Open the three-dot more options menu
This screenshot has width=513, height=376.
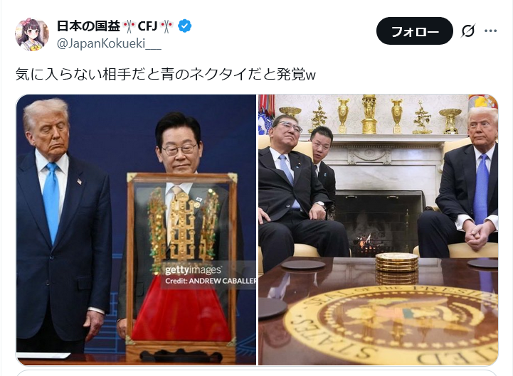(490, 31)
